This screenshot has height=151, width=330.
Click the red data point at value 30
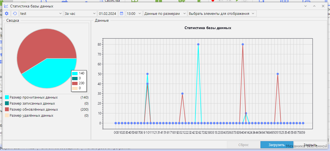(x=182, y=94)
